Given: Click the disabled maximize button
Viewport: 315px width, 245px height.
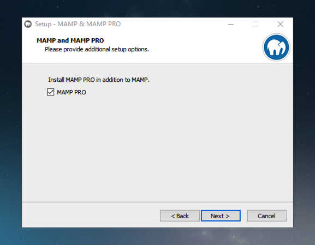Looking at the screenshot, I should point(255,25).
